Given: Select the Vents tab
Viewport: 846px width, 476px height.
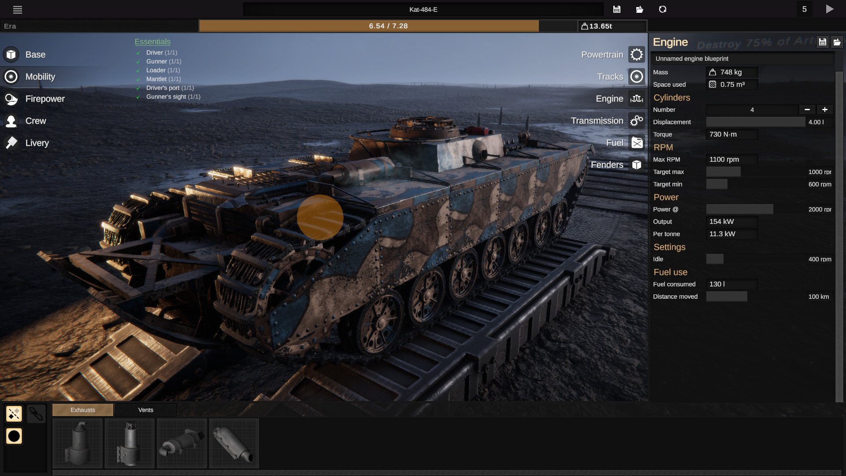Looking at the screenshot, I should coord(145,410).
